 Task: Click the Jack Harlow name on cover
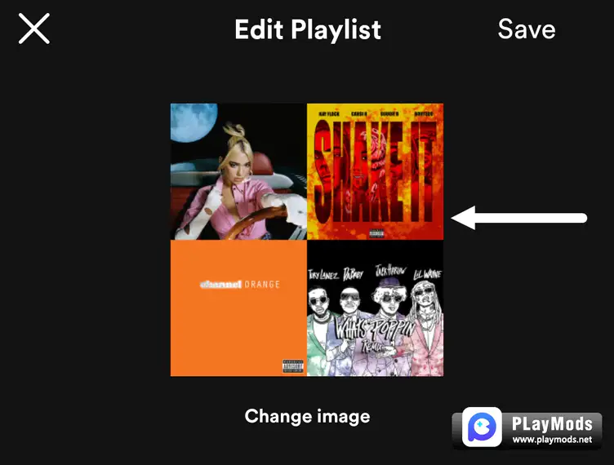coord(390,271)
